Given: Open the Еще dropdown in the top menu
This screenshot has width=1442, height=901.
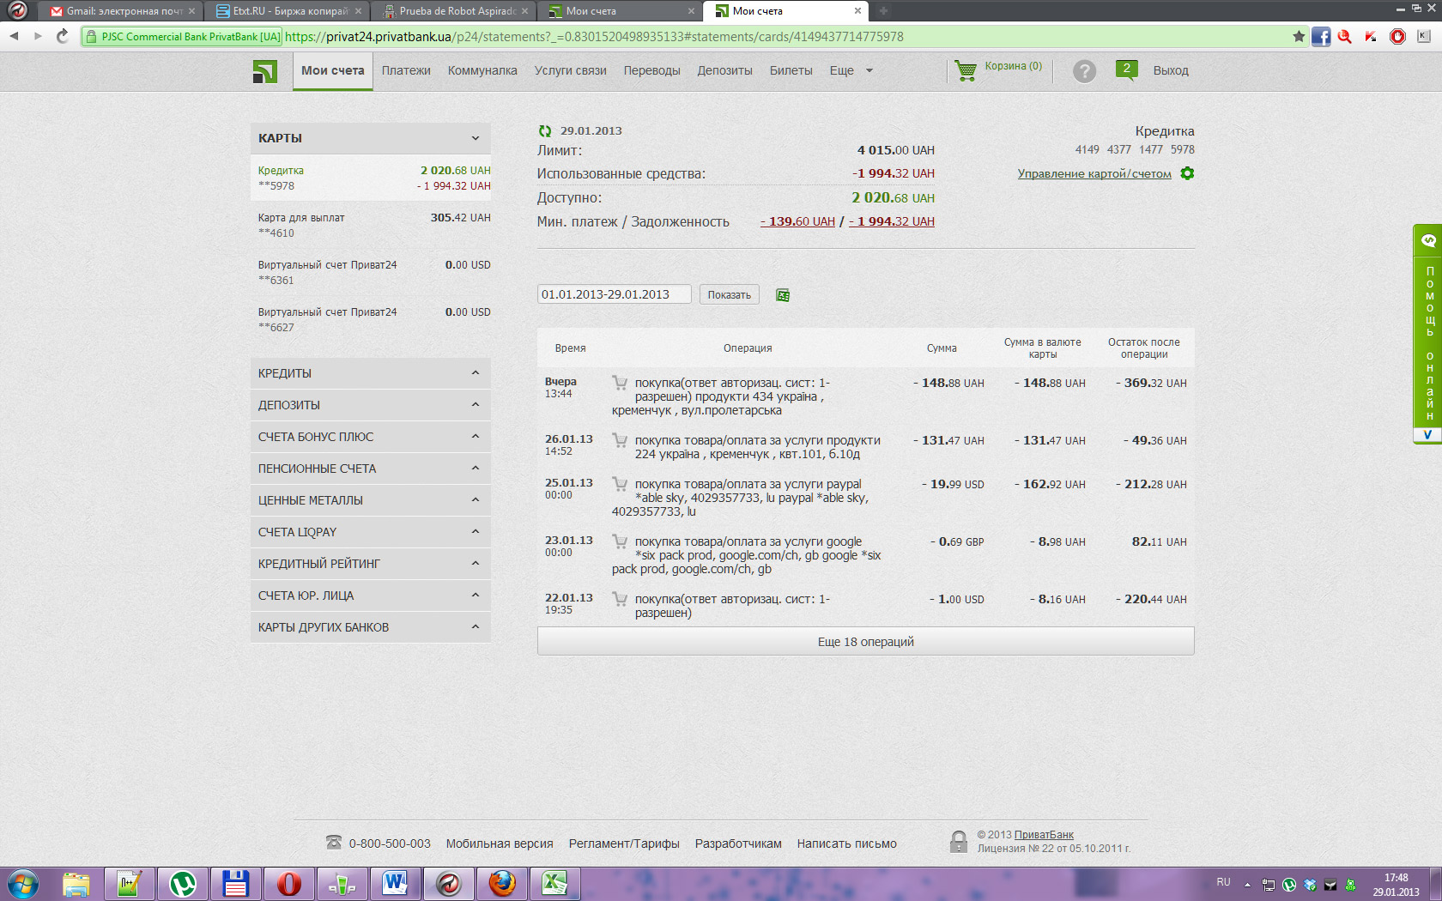Looking at the screenshot, I should click(x=851, y=71).
